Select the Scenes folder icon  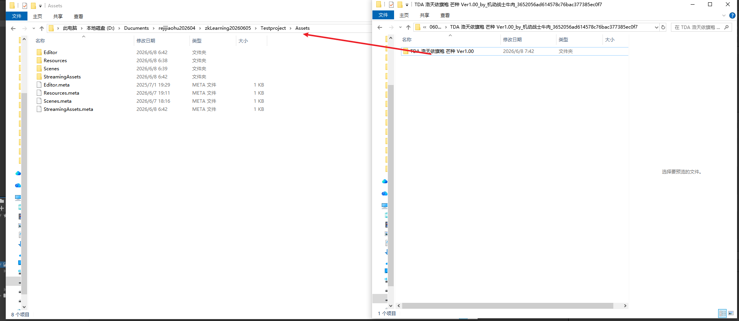click(39, 68)
